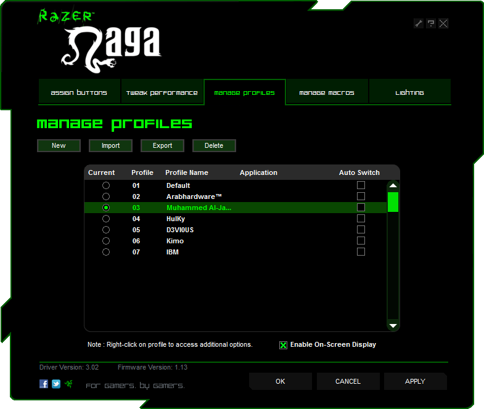Select radio button for profile 03
Viewport: 484px width, 409px height.
coord(106,208)
